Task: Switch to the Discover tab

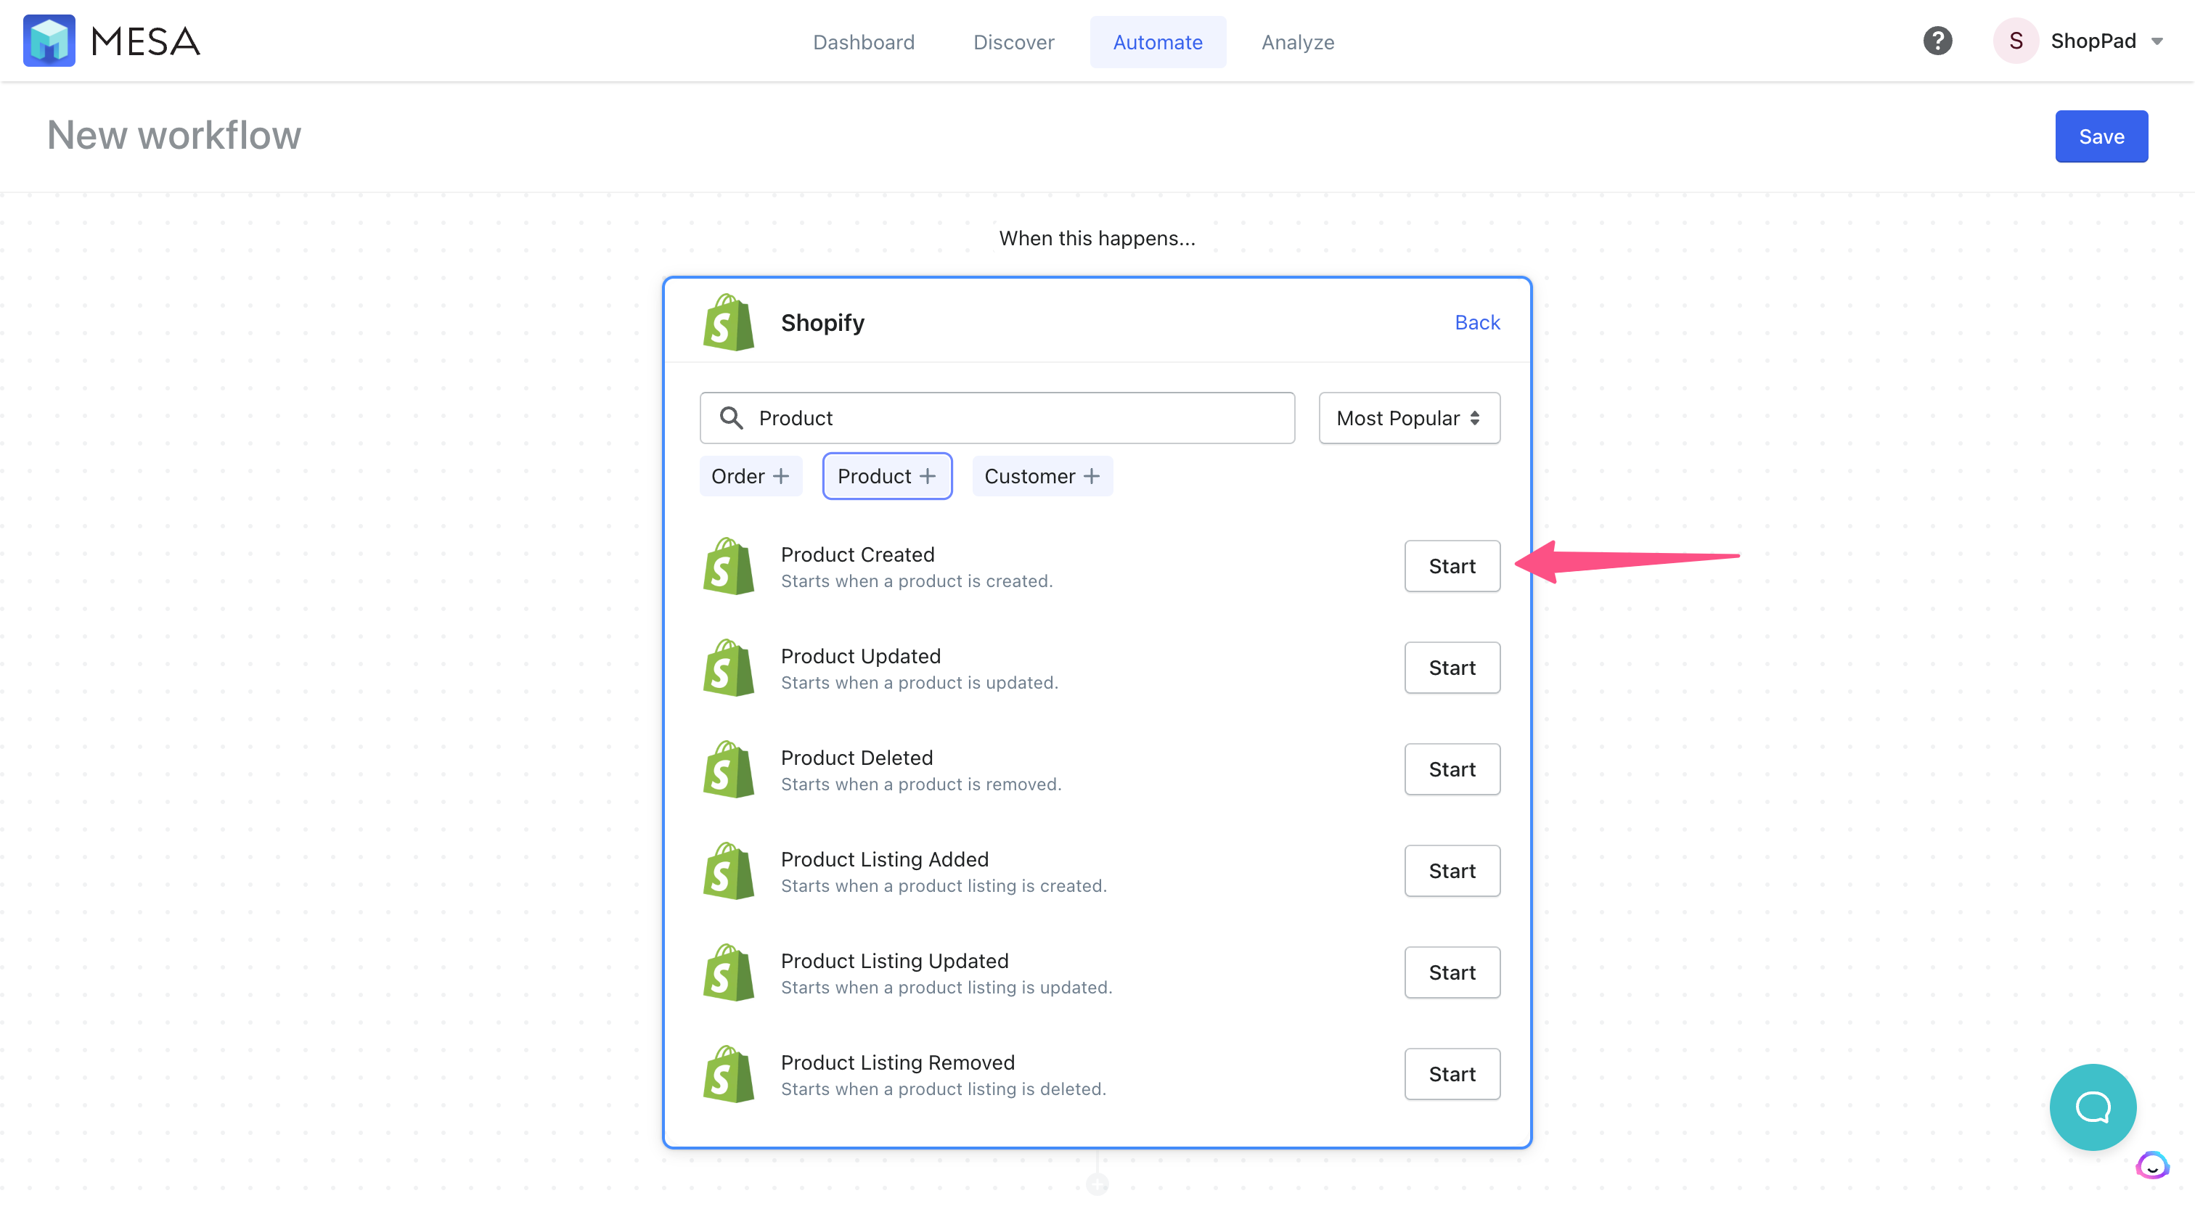Action: click(1013, 42)
